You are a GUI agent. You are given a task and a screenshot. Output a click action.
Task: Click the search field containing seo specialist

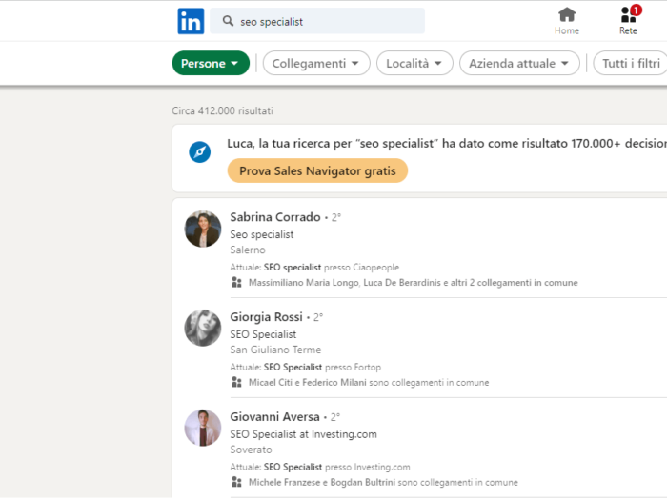click(317, 21)
